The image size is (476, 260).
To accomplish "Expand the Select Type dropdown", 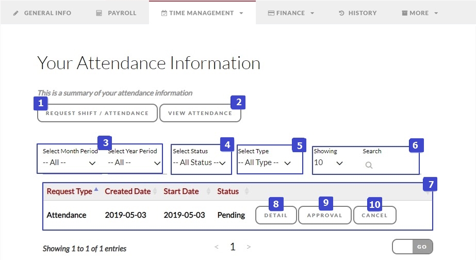I will coord(264,163).
